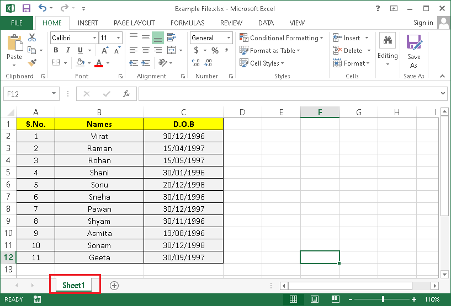The image size is (451, 306).
Task: Click the Save icon in quick access toolbar
Action: click(x=26, y=9)
